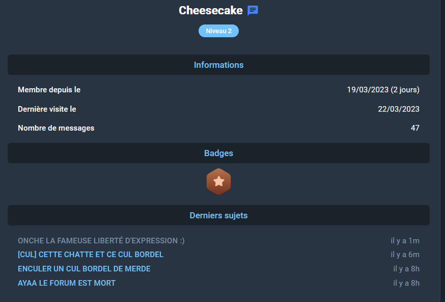The height and width of the screenshot is (302, 445).
Task: Click the Informations section header
Action: point(218,65)
